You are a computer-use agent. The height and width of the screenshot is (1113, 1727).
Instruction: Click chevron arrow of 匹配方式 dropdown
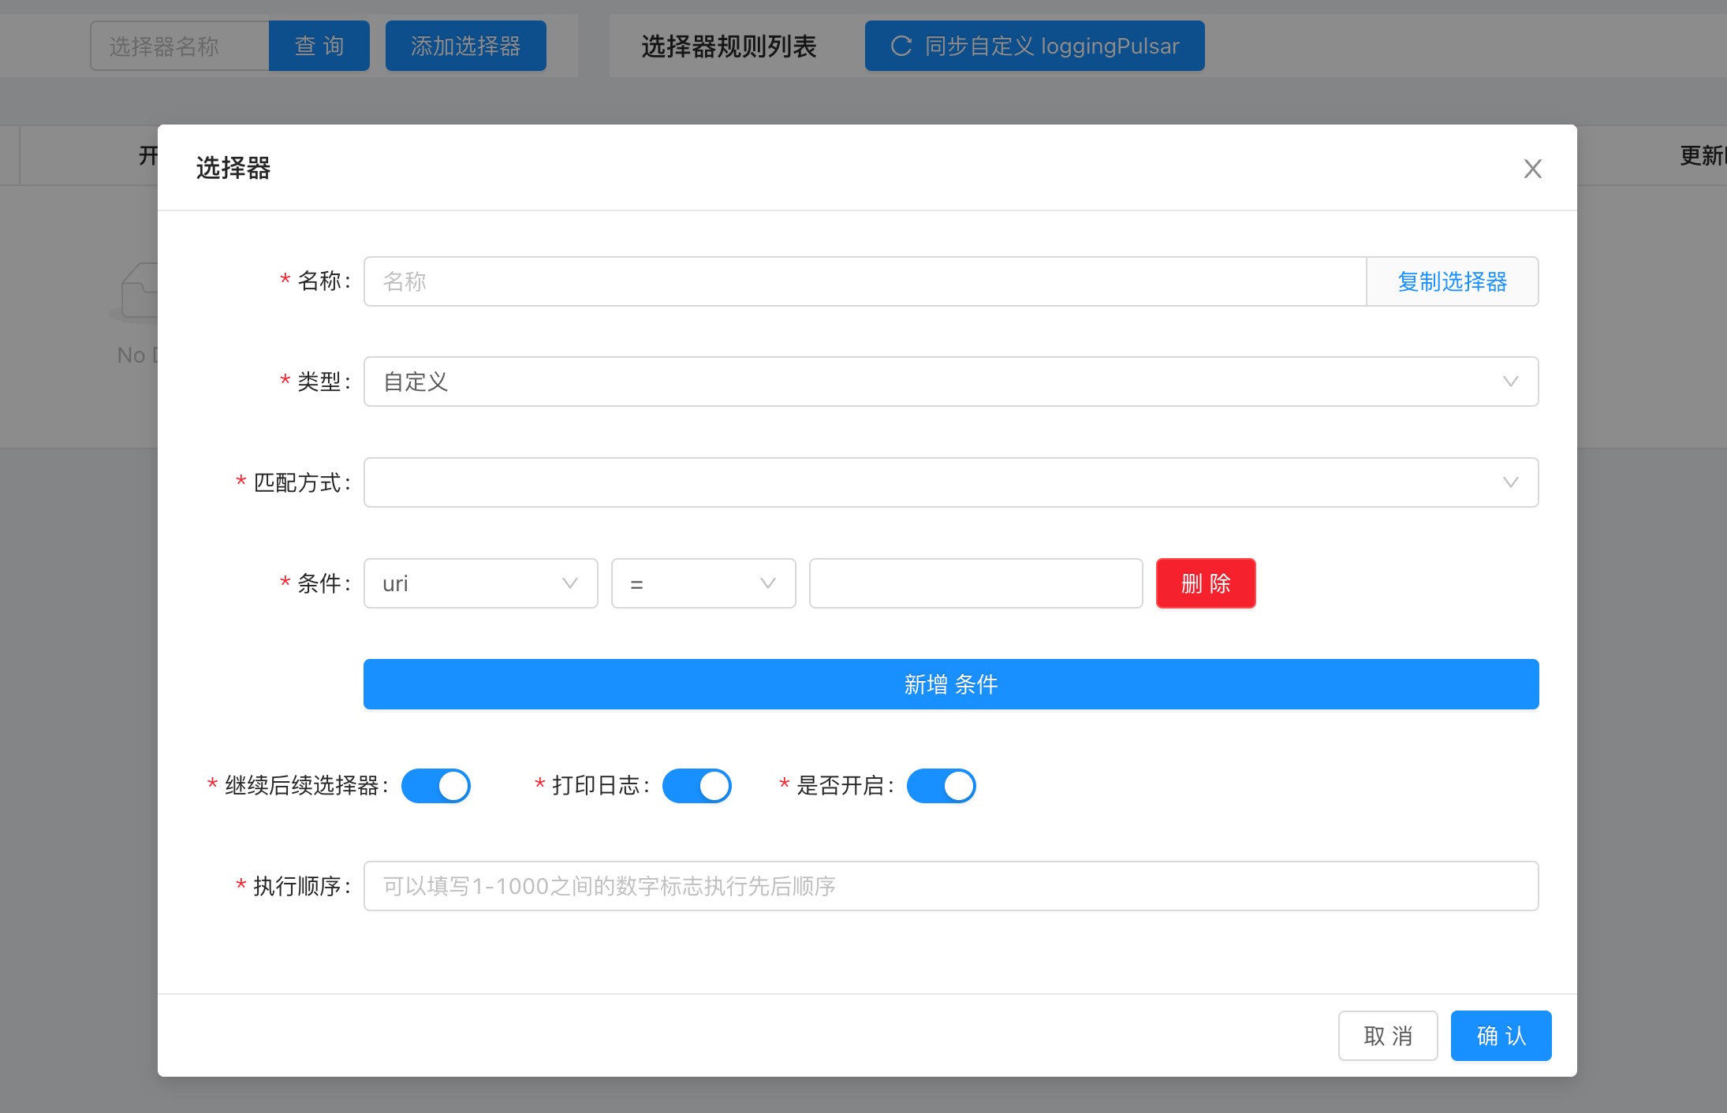tap(1510, 482)
